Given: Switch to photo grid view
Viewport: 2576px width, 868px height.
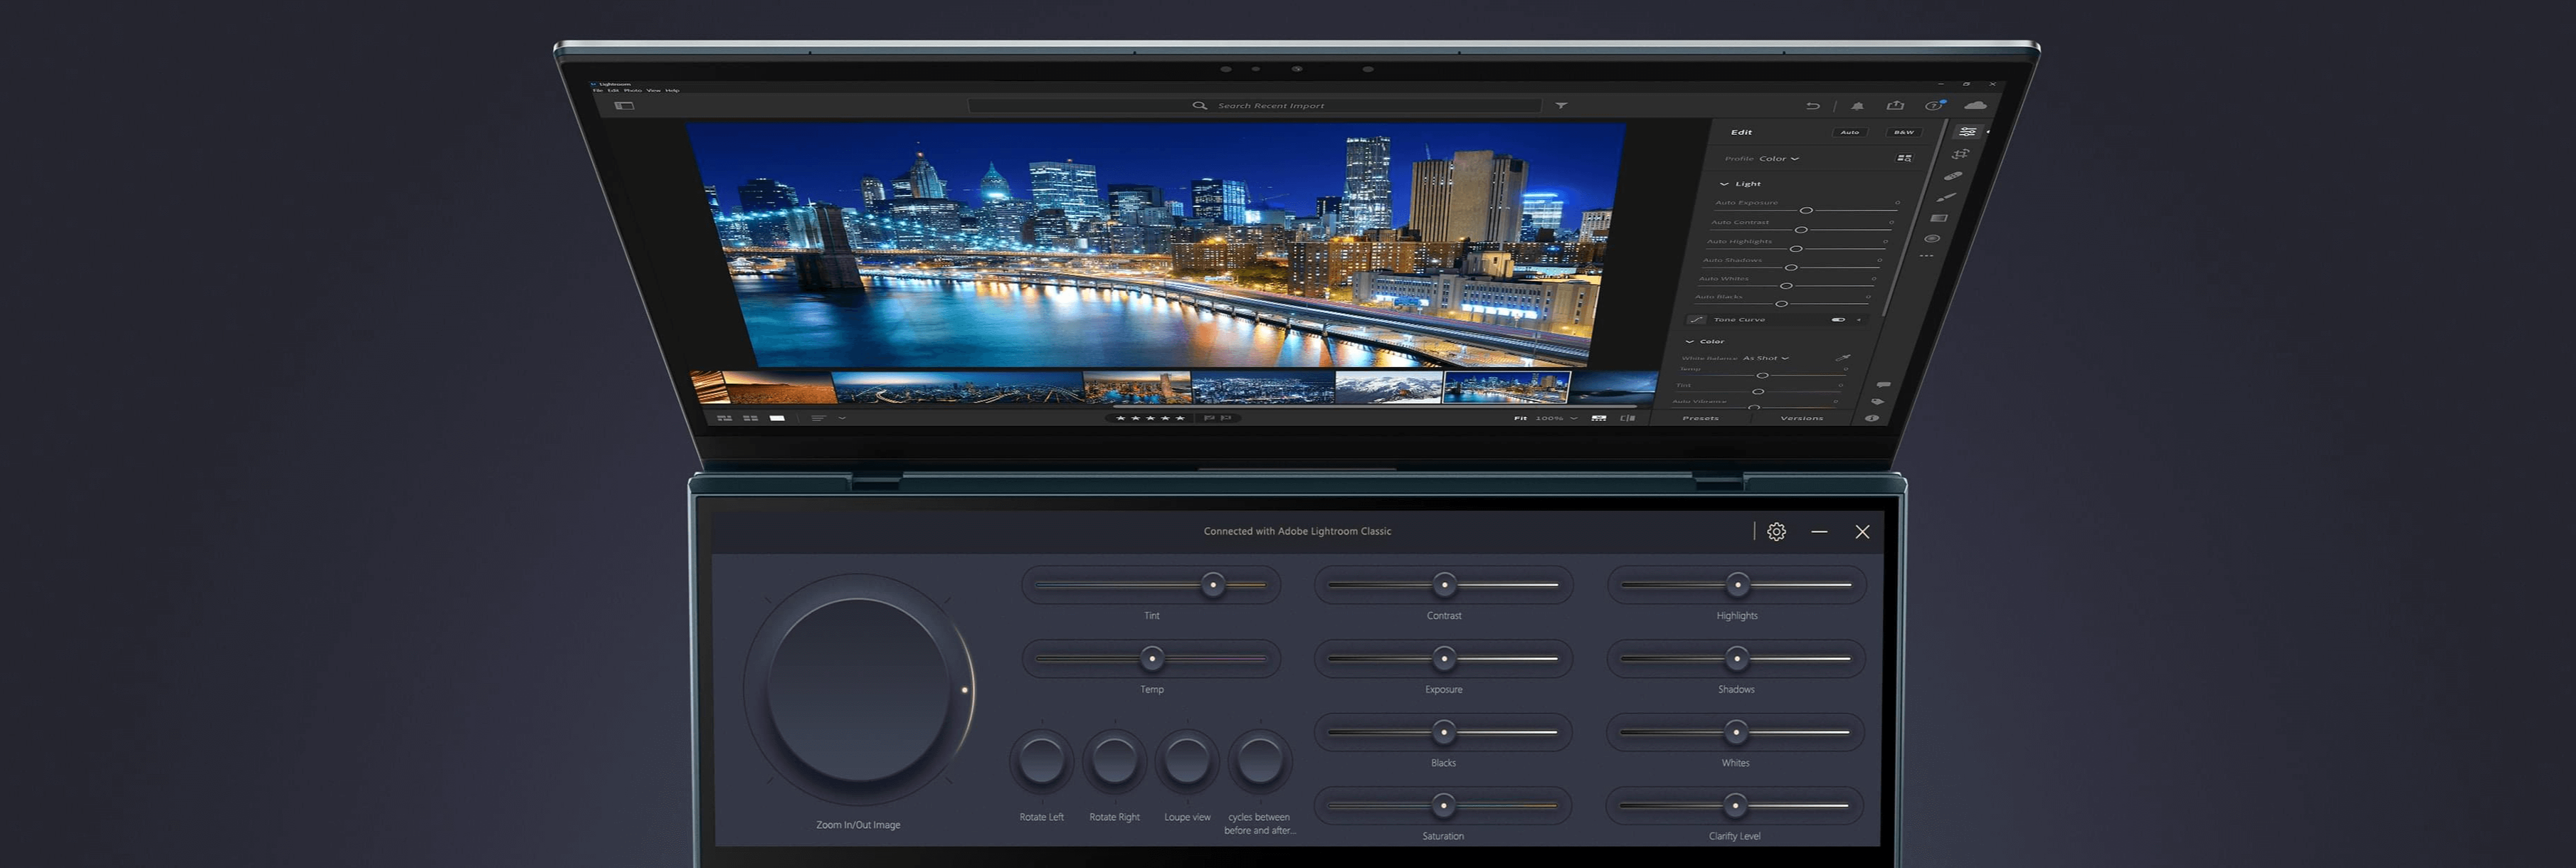Looking at the screenshot, I should click(x=725, y=418).
